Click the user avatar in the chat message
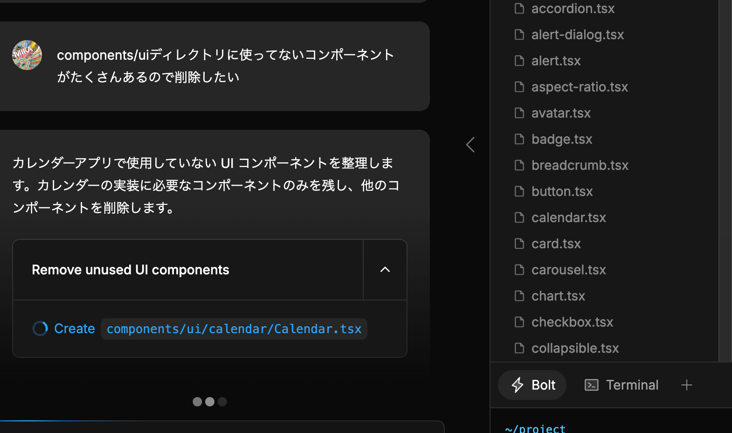Viewport: 732px width, 433px height. pyautogui.click(x=27, y=55)
